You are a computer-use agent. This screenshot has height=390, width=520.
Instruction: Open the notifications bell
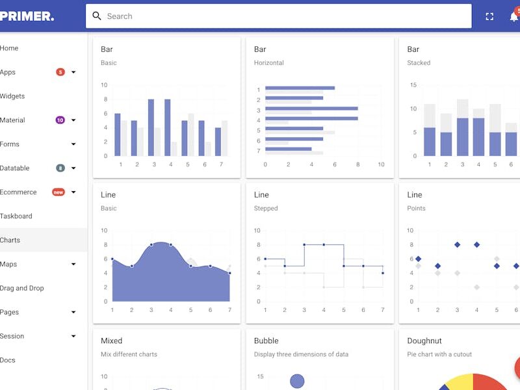pos(514,16)
